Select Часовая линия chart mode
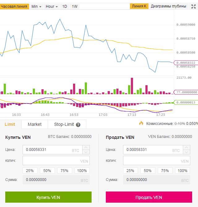 pyautogui.click(x=14, y=6)
